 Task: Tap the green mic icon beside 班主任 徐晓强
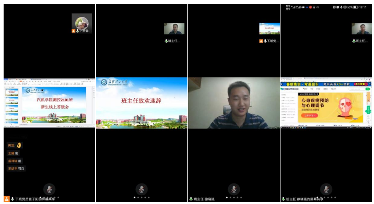[191, 199]
